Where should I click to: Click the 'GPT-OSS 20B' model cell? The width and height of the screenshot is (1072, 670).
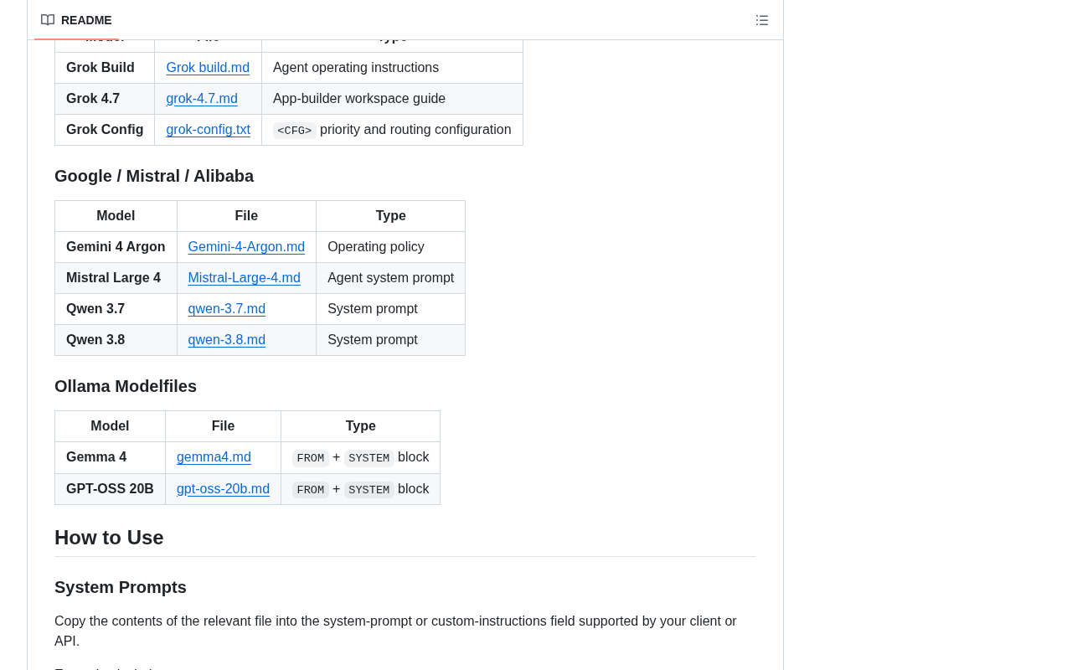[x=110, y=489]
